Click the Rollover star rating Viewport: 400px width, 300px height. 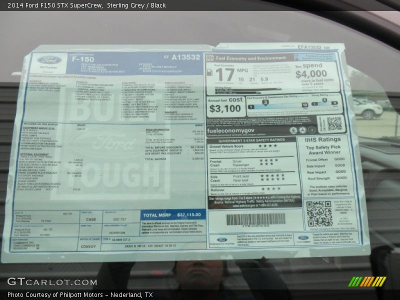coord(271,189)
